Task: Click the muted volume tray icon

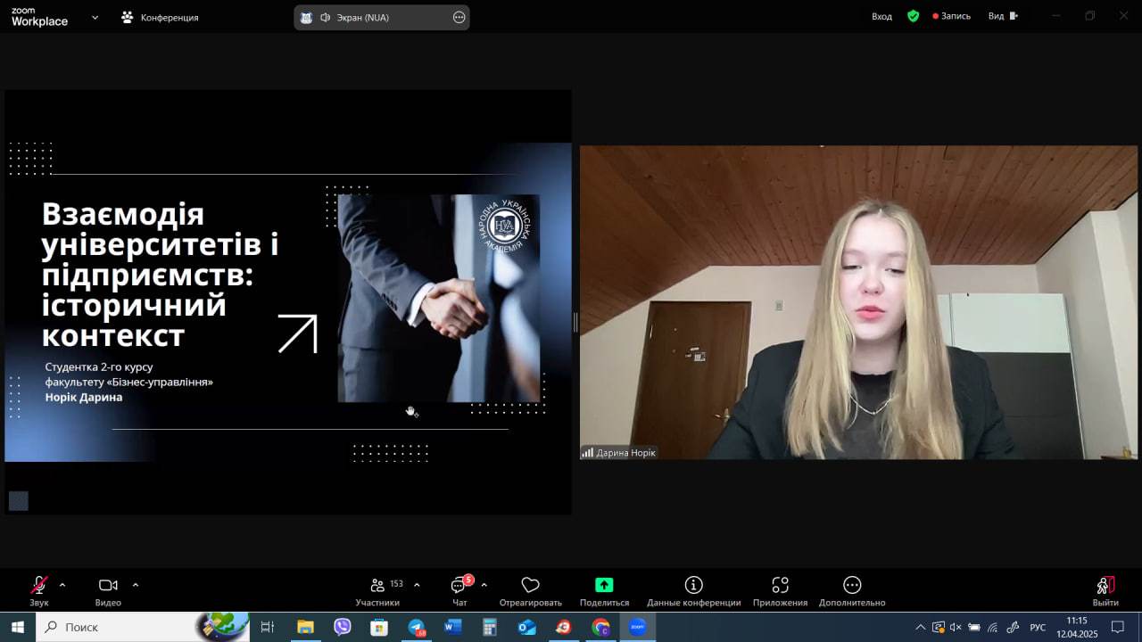Action: [x=956, y=627]
